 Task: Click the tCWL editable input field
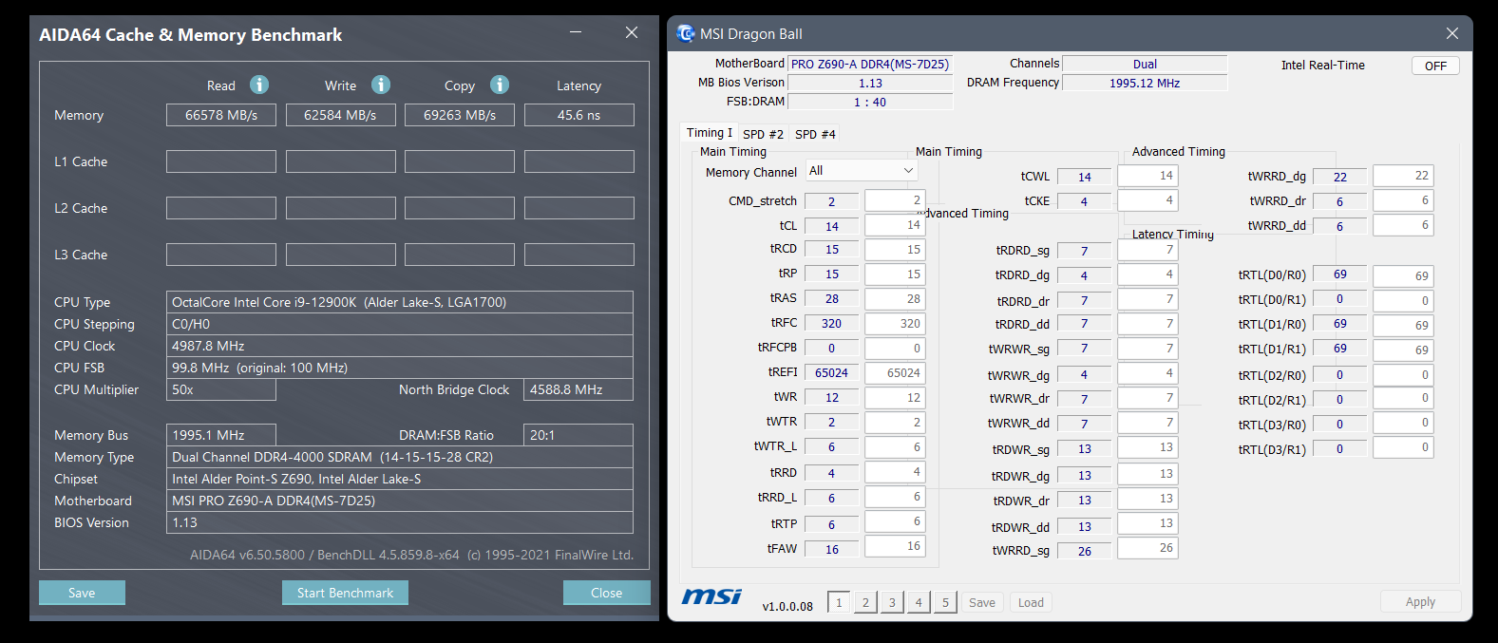1147,176
